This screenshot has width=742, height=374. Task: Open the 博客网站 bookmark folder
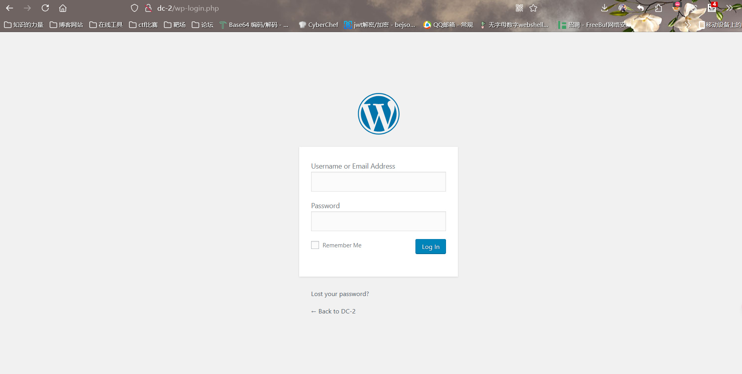[x=66, y=25]
